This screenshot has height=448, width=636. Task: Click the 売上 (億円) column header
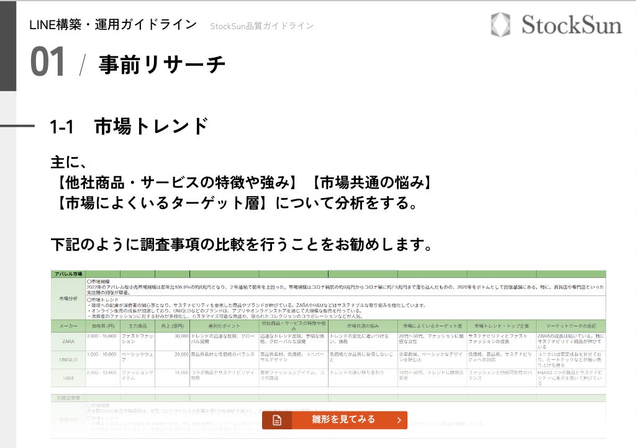[x=173, y=326]
